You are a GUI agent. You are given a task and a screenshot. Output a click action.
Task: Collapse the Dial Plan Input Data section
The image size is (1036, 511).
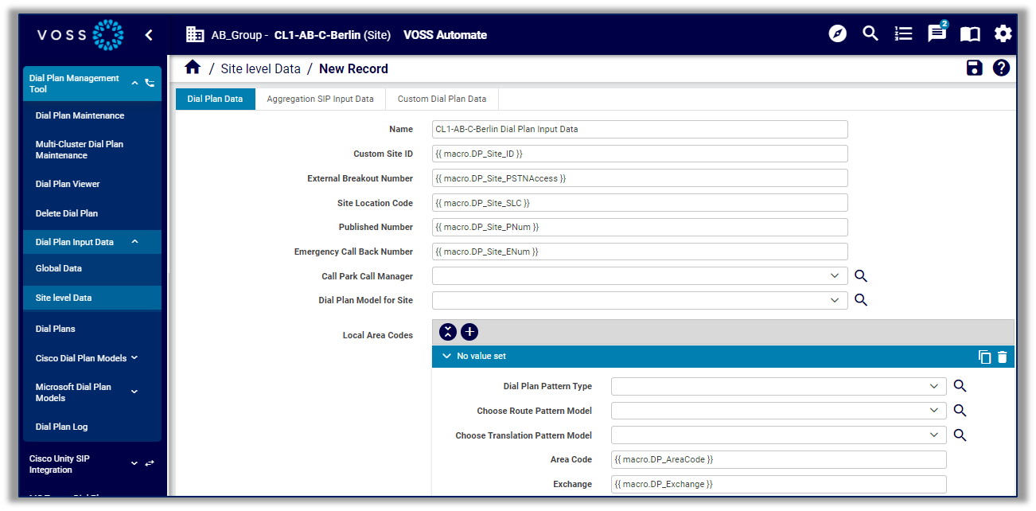point(134,241)
